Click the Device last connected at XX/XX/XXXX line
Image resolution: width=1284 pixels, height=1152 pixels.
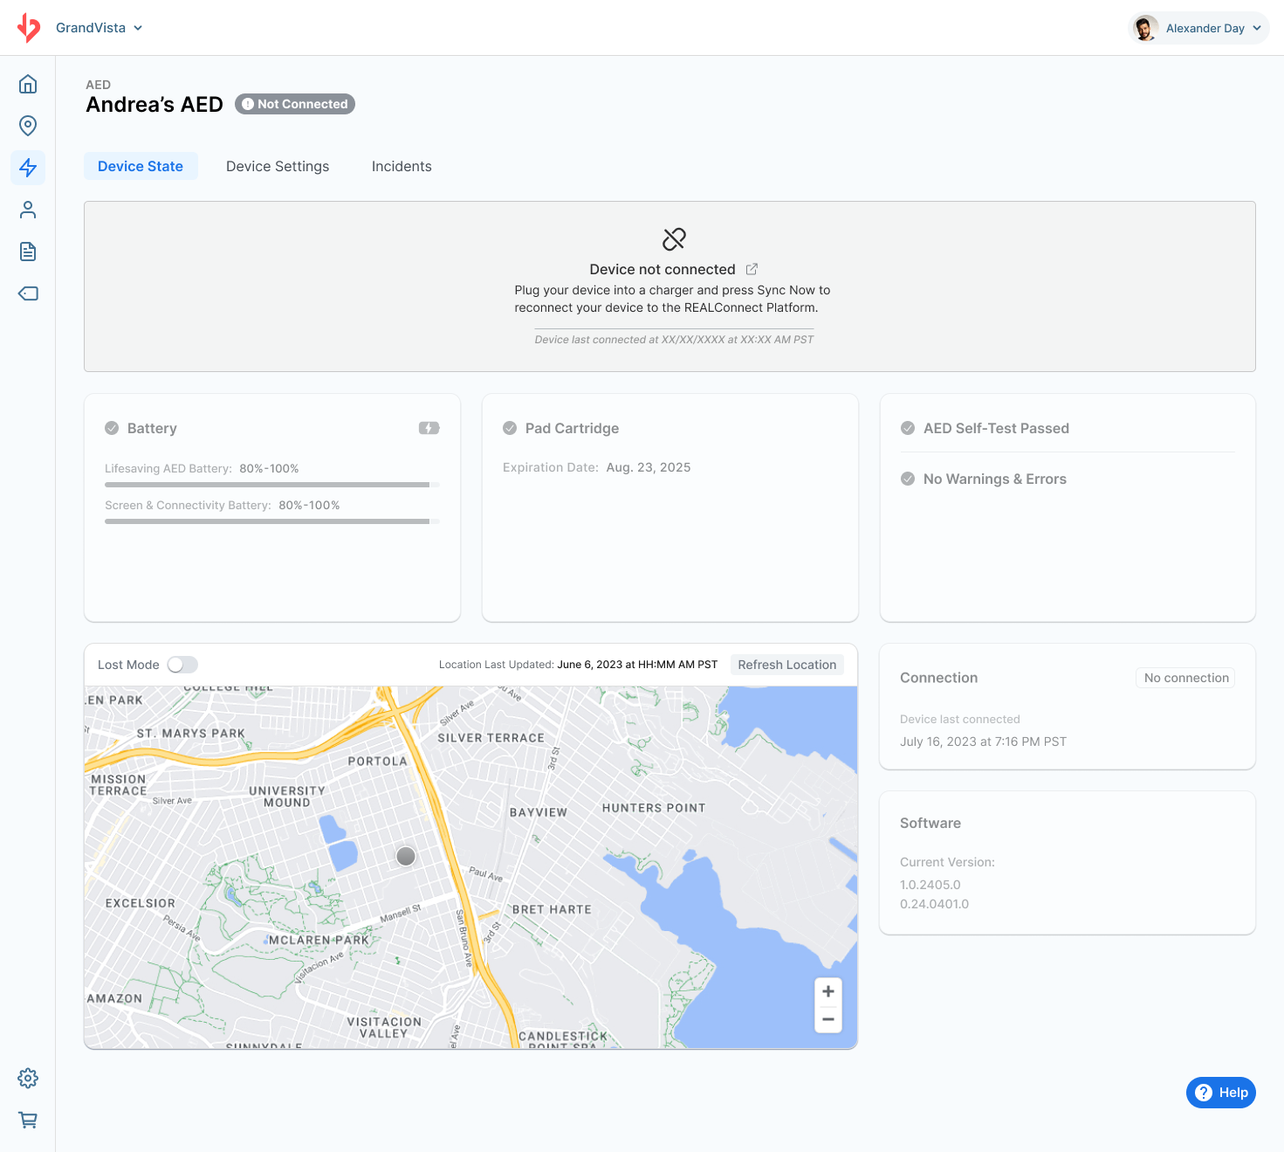coord(674,340)
